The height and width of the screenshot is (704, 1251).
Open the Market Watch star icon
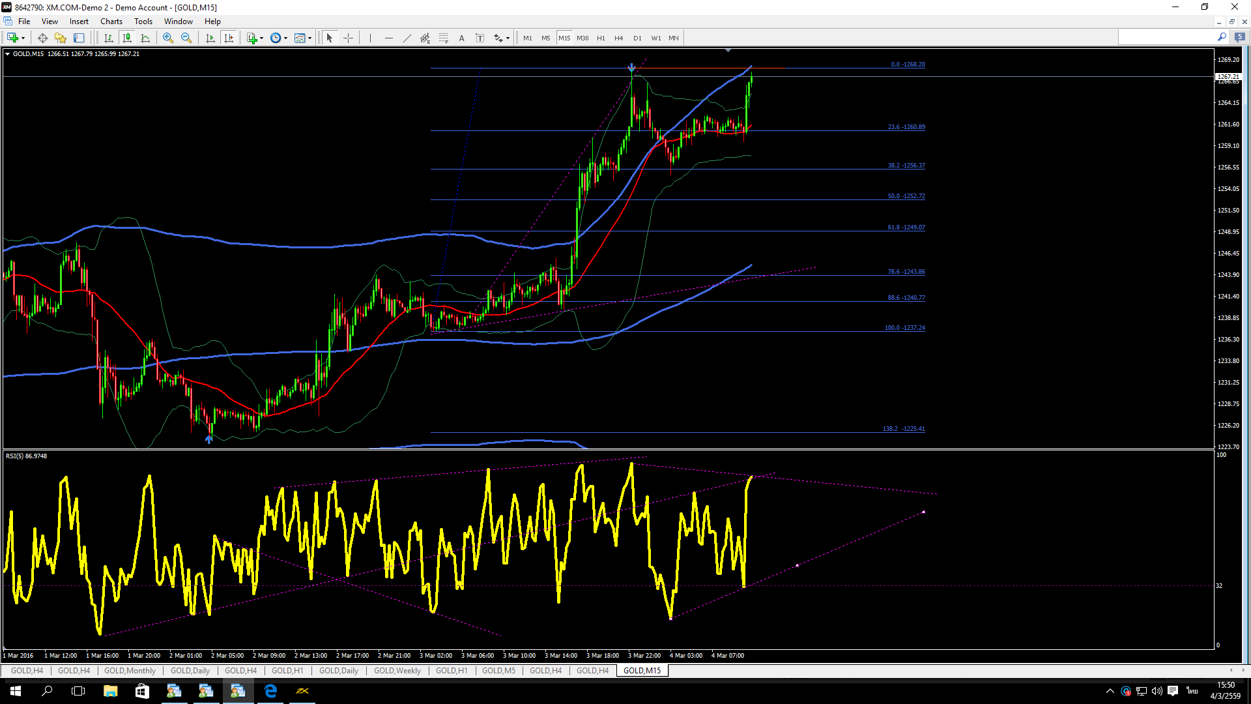pos(60,38)
